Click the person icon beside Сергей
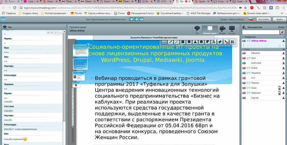Screen dimensions: 287x145 point(283,98)
